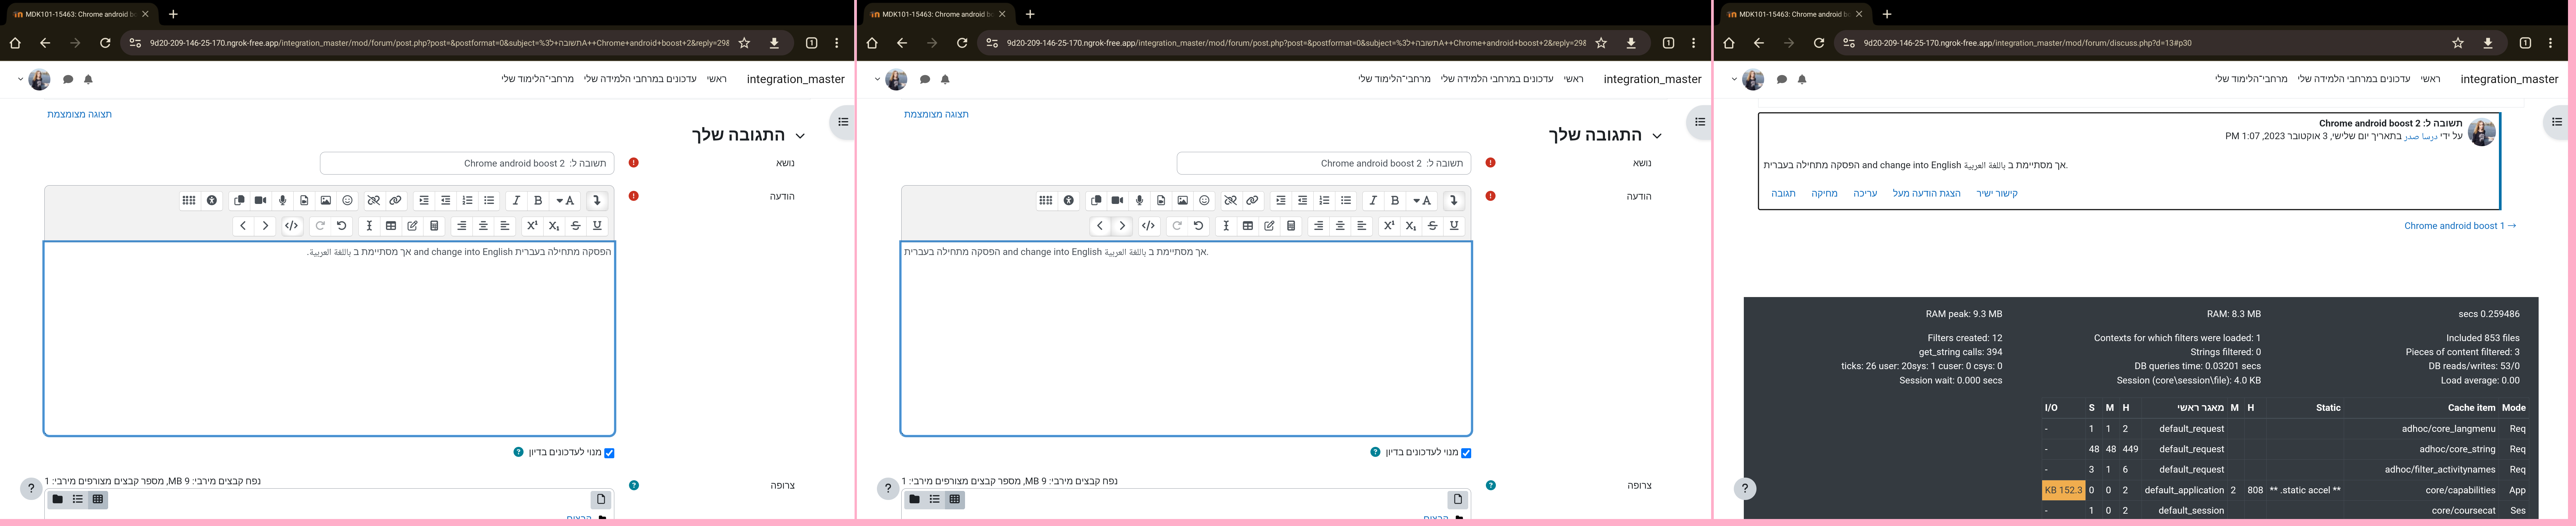The image size is (2576, 526).
Task: Click 'מחיקה' delete link in right window
Action: tap(1824, 194)
